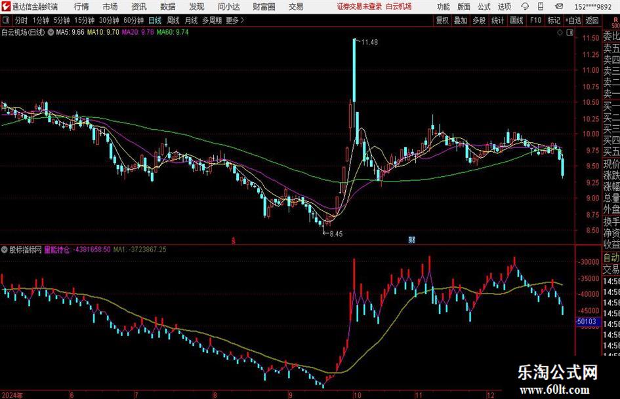Click the 画线 draw line button

coord(516,20)
